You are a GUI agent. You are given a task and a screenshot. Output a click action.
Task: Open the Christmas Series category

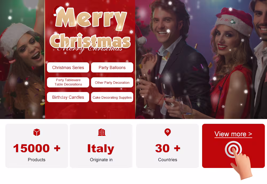68,68
